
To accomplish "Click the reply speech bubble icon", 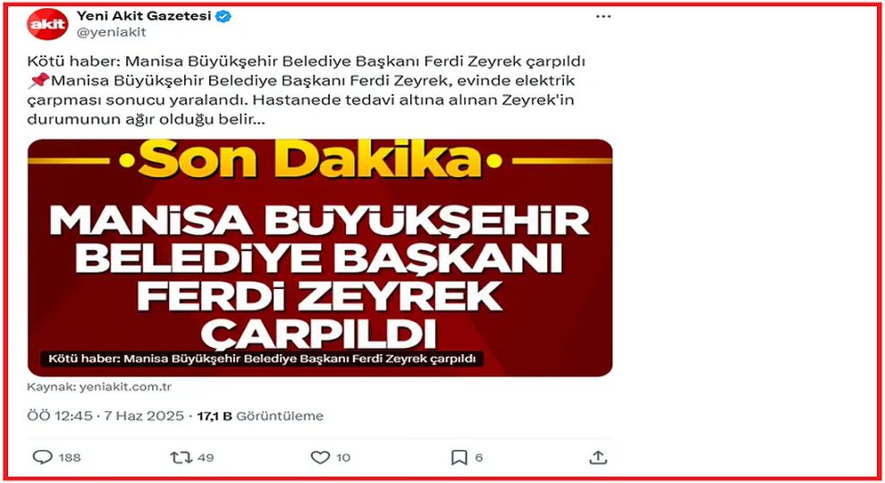I will (x=42, y=457).
